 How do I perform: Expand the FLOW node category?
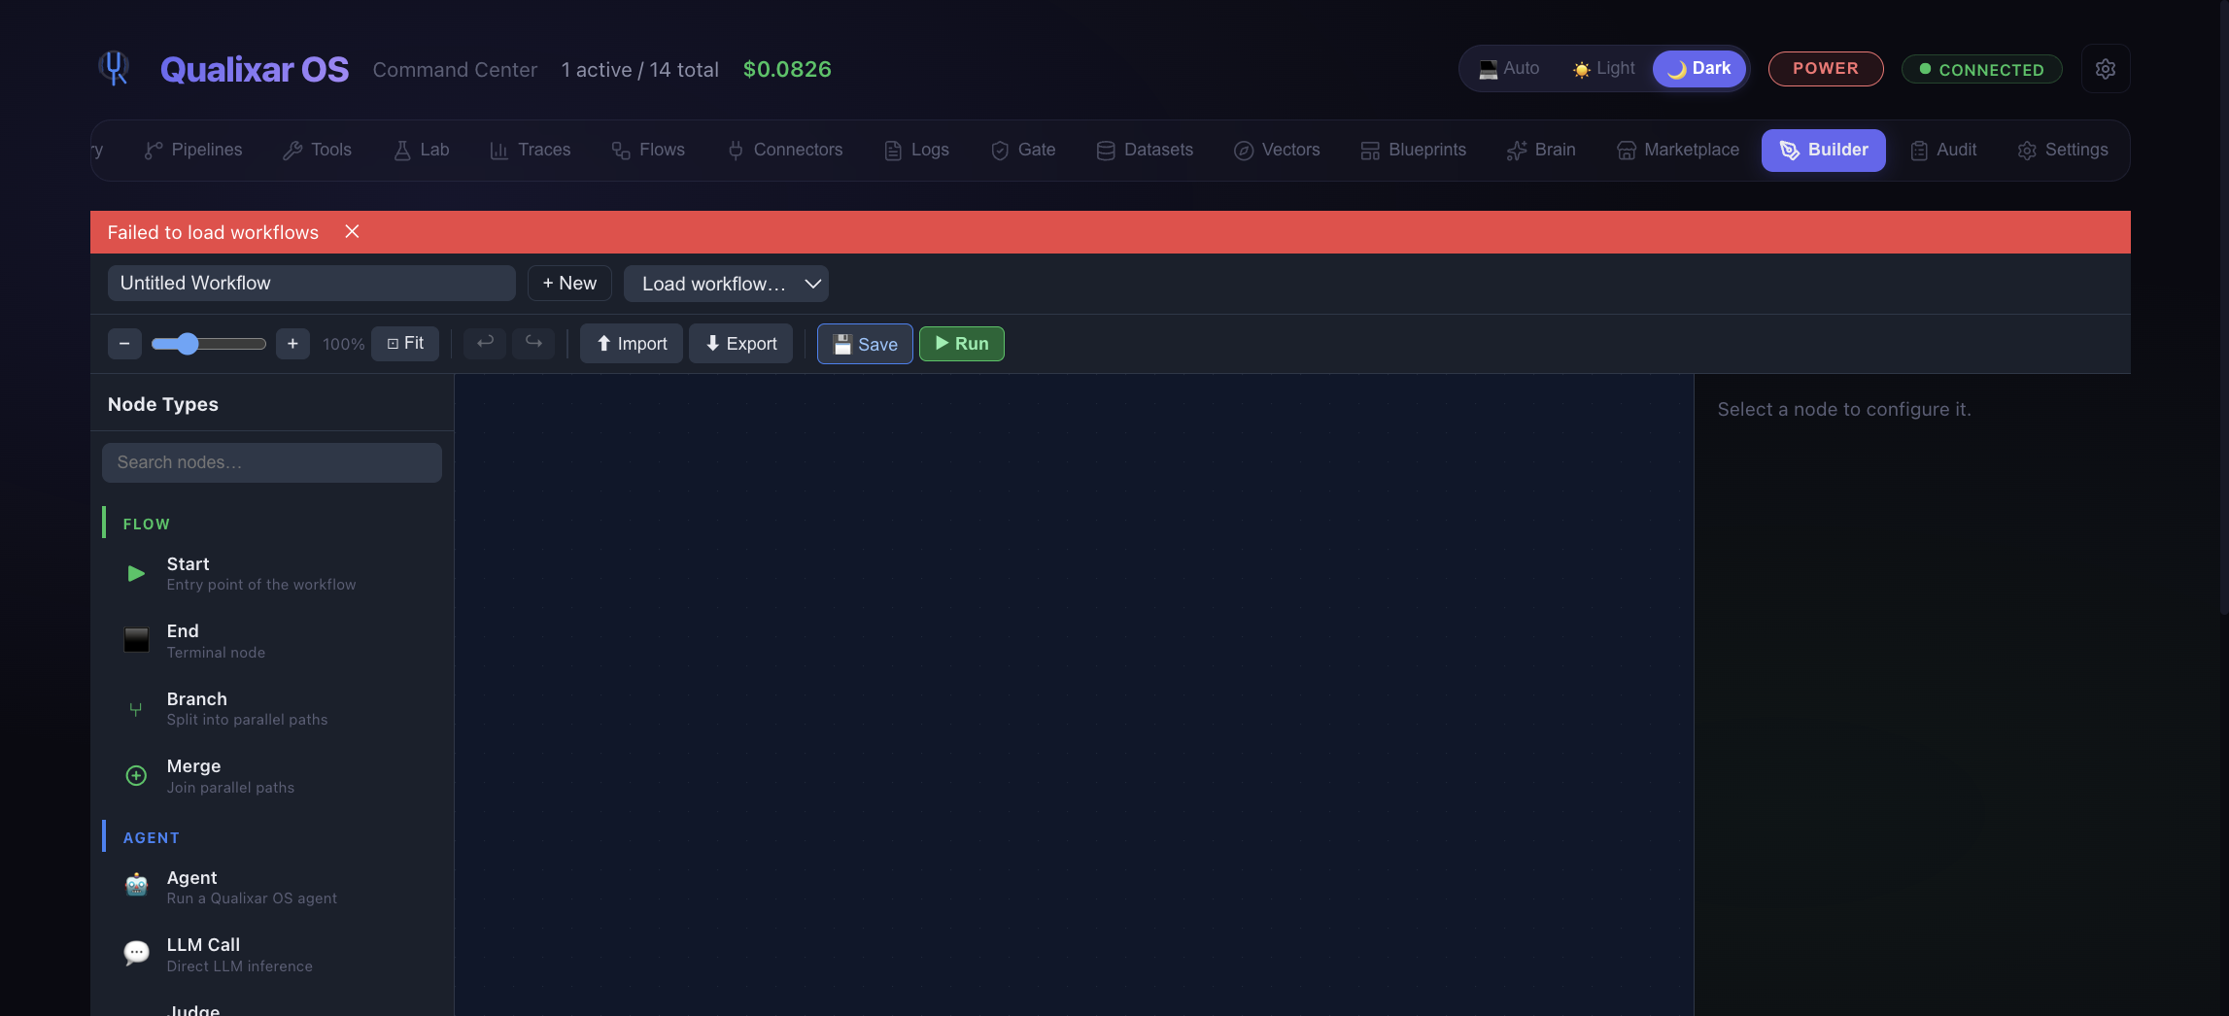(x=146, y=524)
